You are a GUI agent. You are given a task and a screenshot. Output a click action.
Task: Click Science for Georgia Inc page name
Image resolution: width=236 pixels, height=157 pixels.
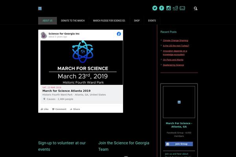[64, 34]
